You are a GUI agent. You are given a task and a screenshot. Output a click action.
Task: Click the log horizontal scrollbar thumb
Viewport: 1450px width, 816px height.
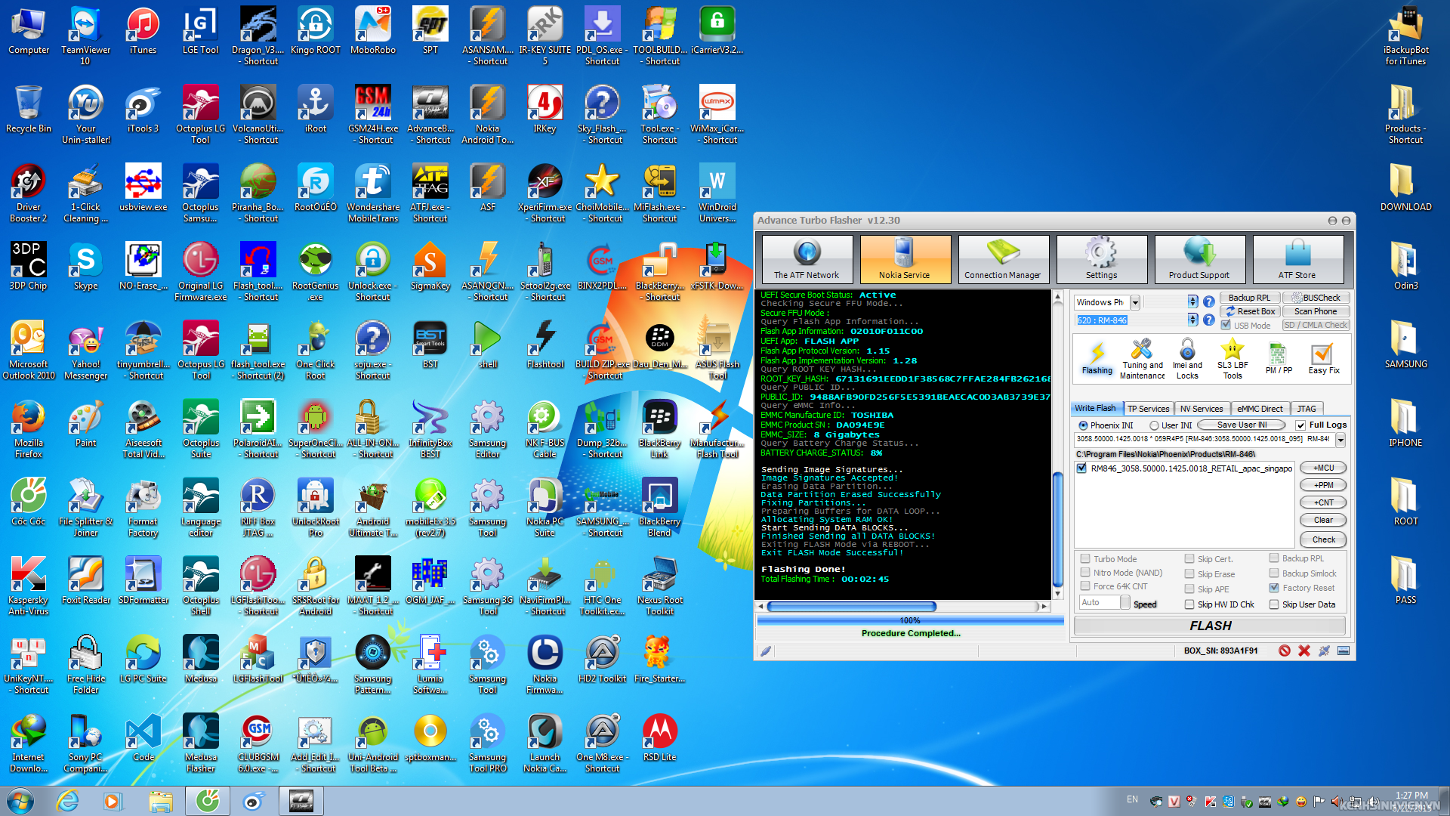[x=851, y=606]
